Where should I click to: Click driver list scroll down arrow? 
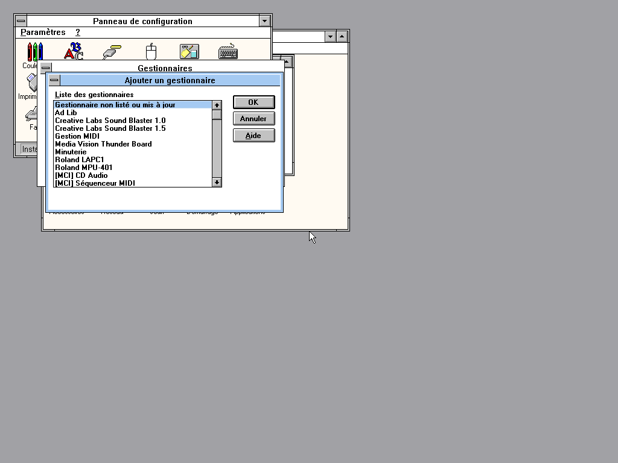(217, 182)
